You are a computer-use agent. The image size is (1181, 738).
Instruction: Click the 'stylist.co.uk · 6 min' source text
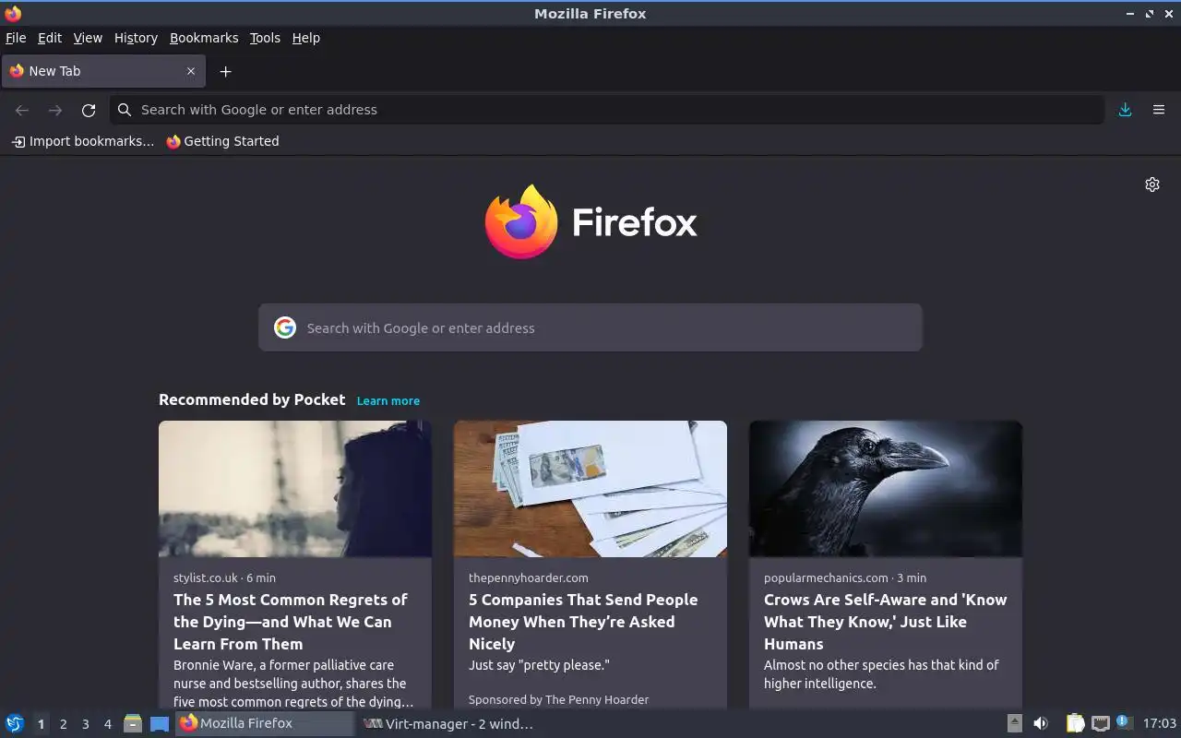coord(224,577)
